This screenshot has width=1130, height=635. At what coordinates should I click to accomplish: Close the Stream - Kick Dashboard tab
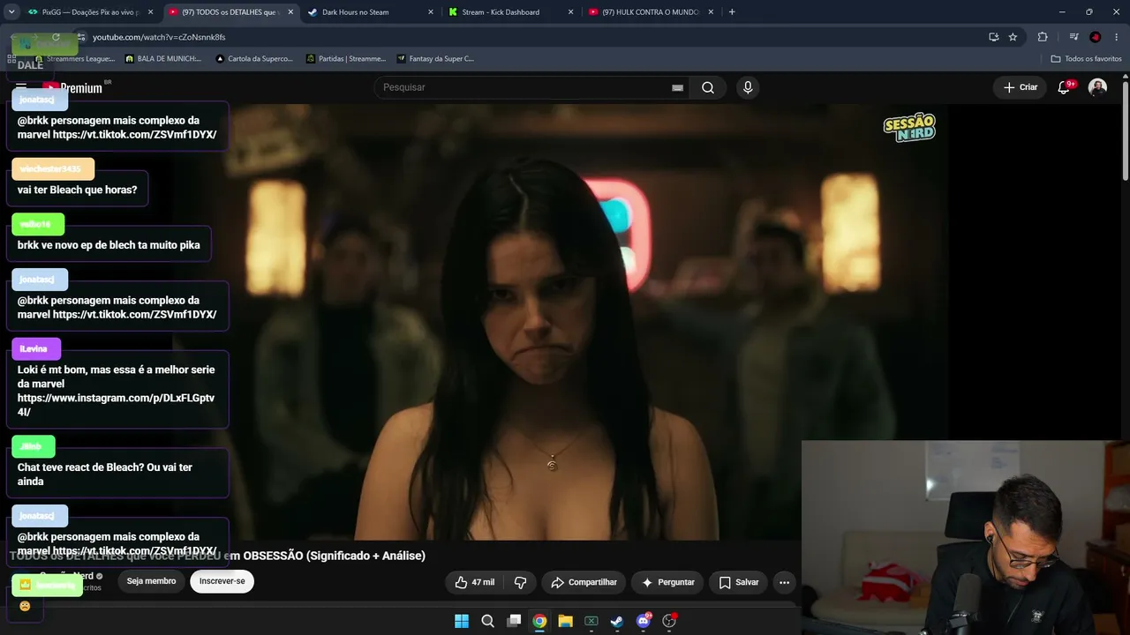(x=571, y=12)
